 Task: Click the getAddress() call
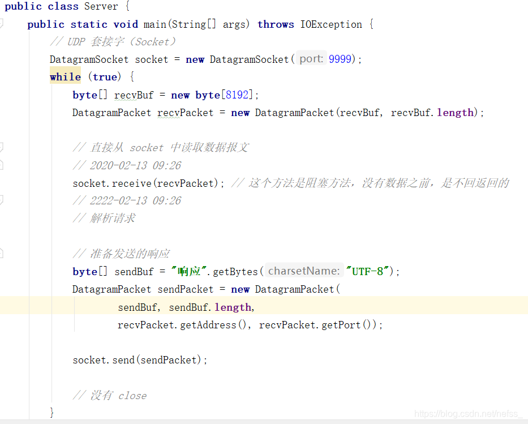[214, 325]
